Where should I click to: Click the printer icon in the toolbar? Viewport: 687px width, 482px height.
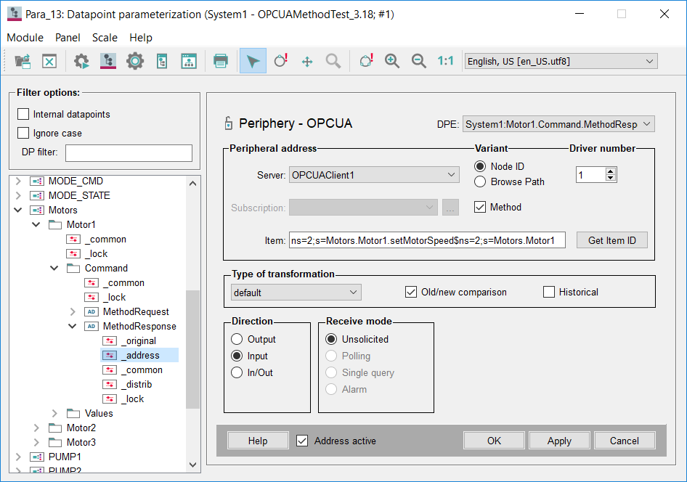(x=221, y=61)
